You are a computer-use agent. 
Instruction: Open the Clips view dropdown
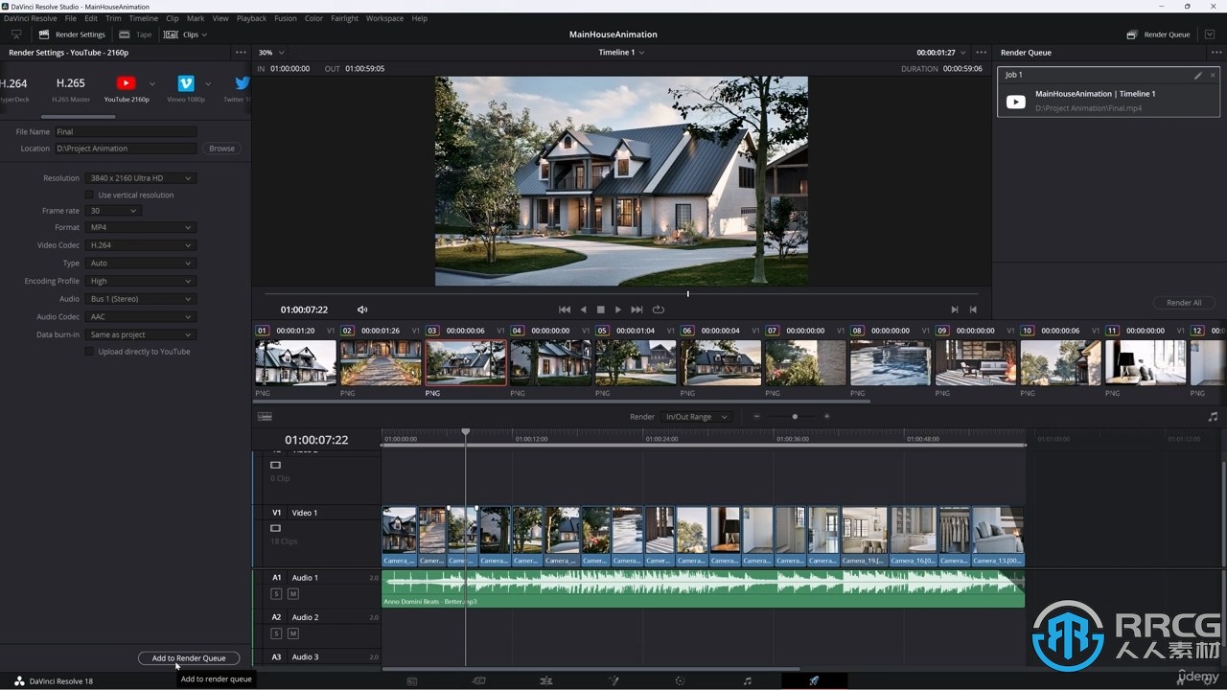(185, 34)
